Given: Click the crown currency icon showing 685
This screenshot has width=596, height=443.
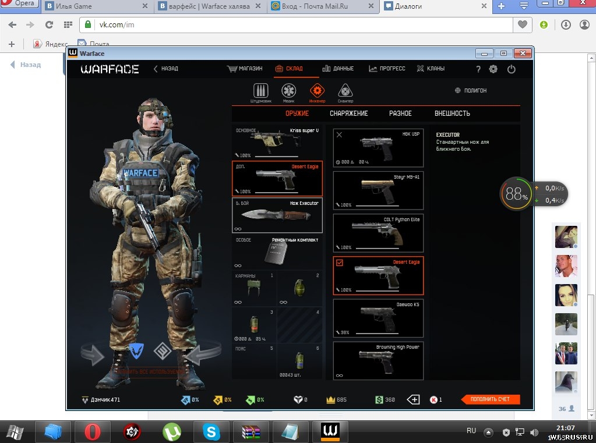Looking at the screenshot, I should (330, 400).
